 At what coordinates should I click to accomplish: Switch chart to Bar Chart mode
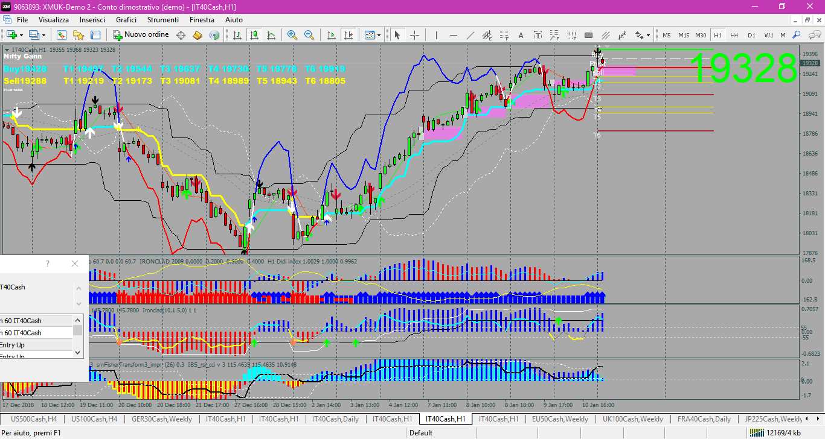(x=237, y=35)
